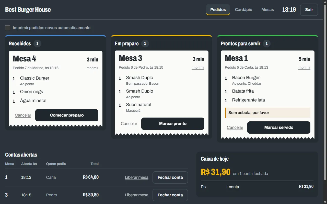
Task: Print the Mesa 1 order ticket
Action: (304, 68)
